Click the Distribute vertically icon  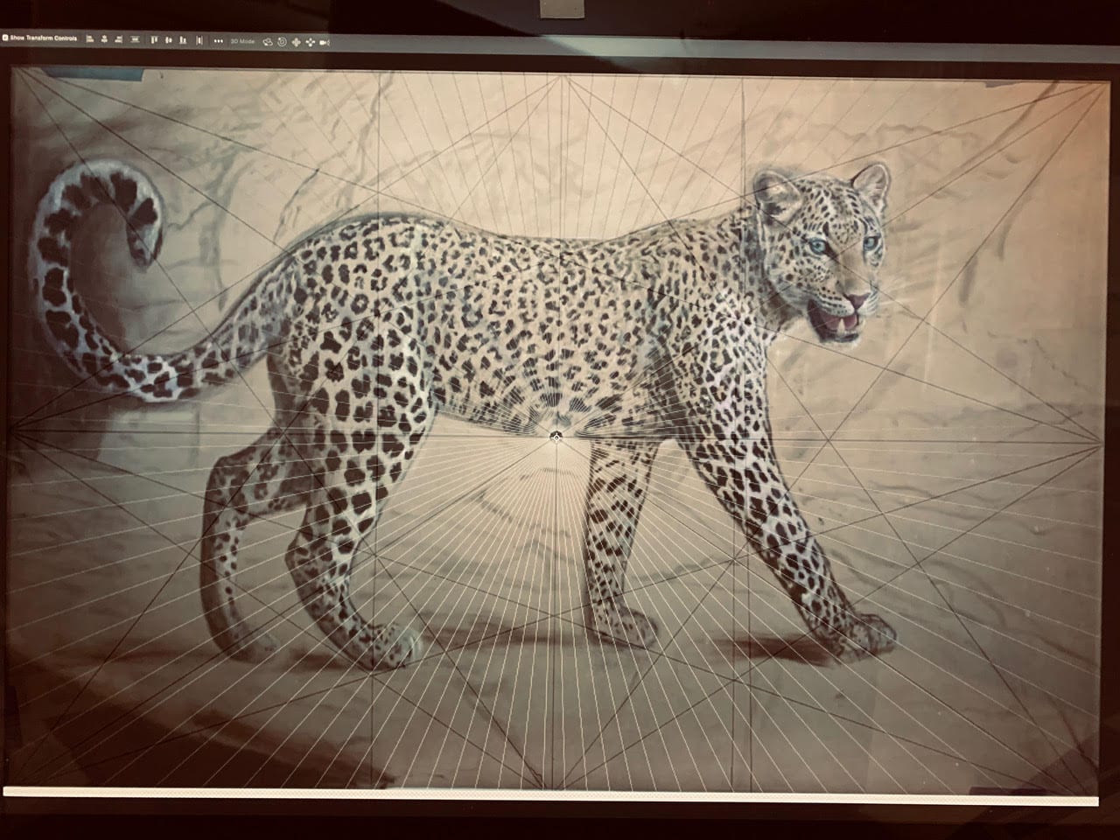click(199, 39)
